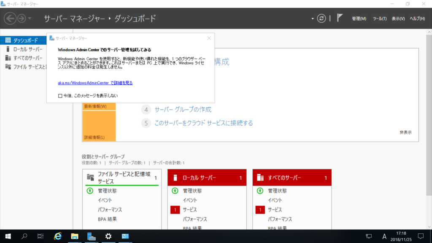The image size is (432, 243).
Task: Open 管理状態 in the すべてのサーバー tile
Action: point(278,191)
